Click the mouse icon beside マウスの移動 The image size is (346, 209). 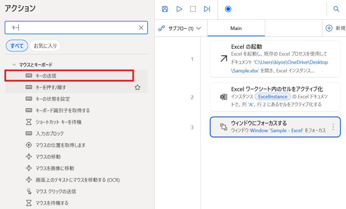tap(29, 157)
